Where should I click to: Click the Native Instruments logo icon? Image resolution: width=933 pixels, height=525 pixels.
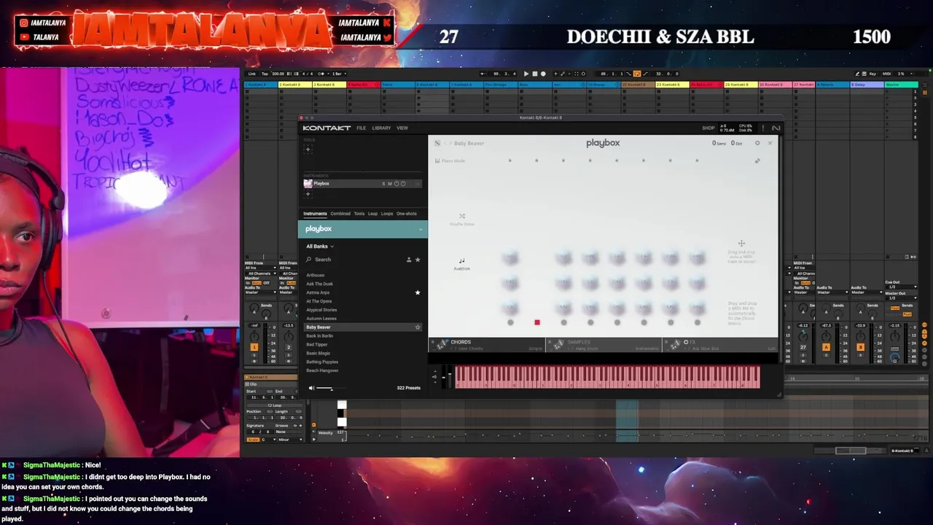pyautogui.click(x=776, y=128)
